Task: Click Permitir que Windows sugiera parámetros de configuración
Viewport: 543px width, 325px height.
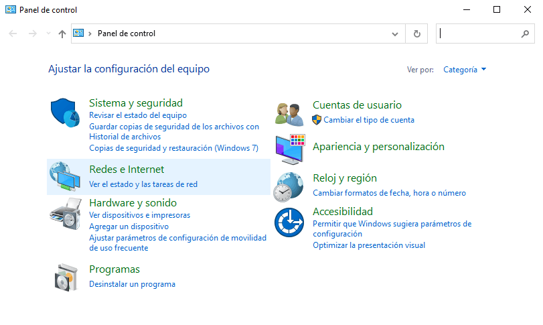Action: (392, 229)
